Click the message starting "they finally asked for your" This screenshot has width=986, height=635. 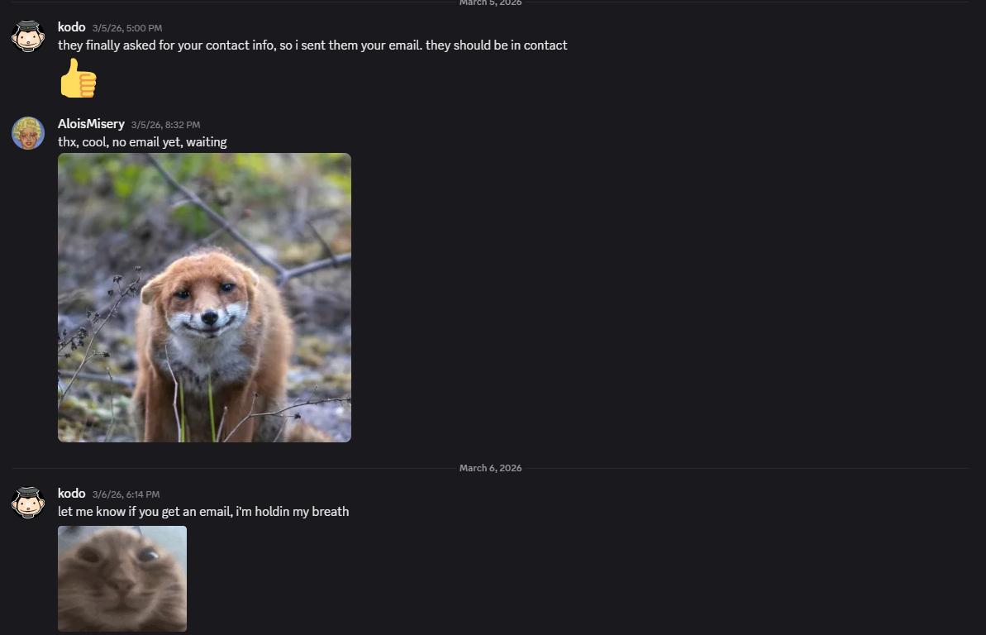312,45
